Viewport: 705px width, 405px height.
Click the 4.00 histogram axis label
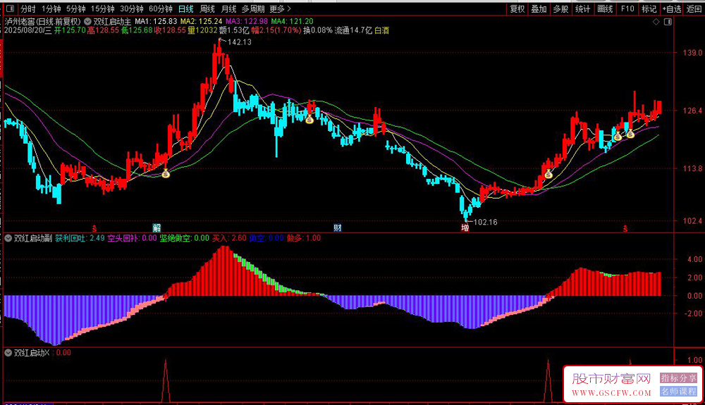click(694, 259)
